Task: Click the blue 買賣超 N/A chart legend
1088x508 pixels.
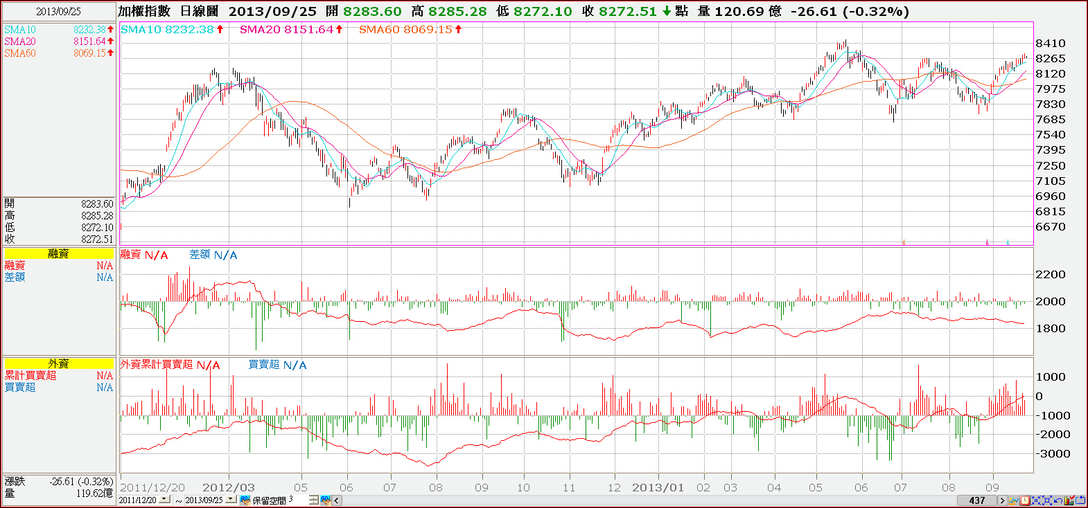Action: [277, 365]
